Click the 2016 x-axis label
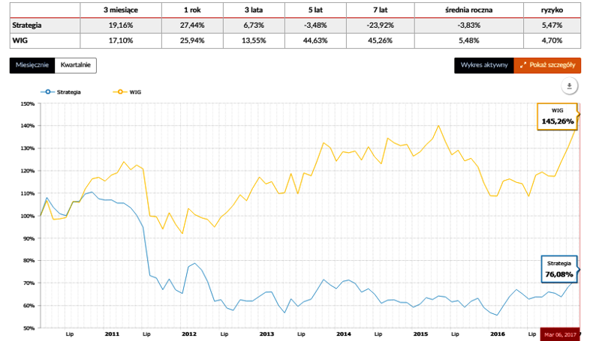This screenshot has height=341, width=590. coord(498,334)
